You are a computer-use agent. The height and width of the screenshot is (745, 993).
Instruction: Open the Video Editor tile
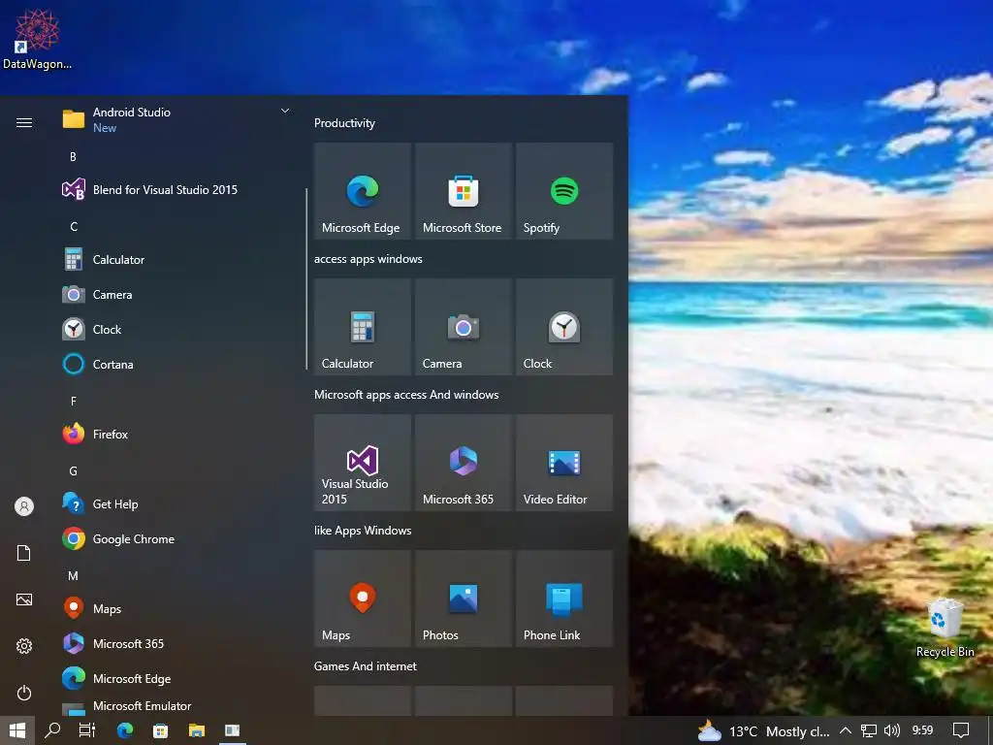point(563,463)
